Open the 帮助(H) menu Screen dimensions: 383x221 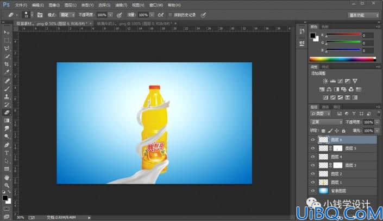pyautogui.click(x=174, y=5)
